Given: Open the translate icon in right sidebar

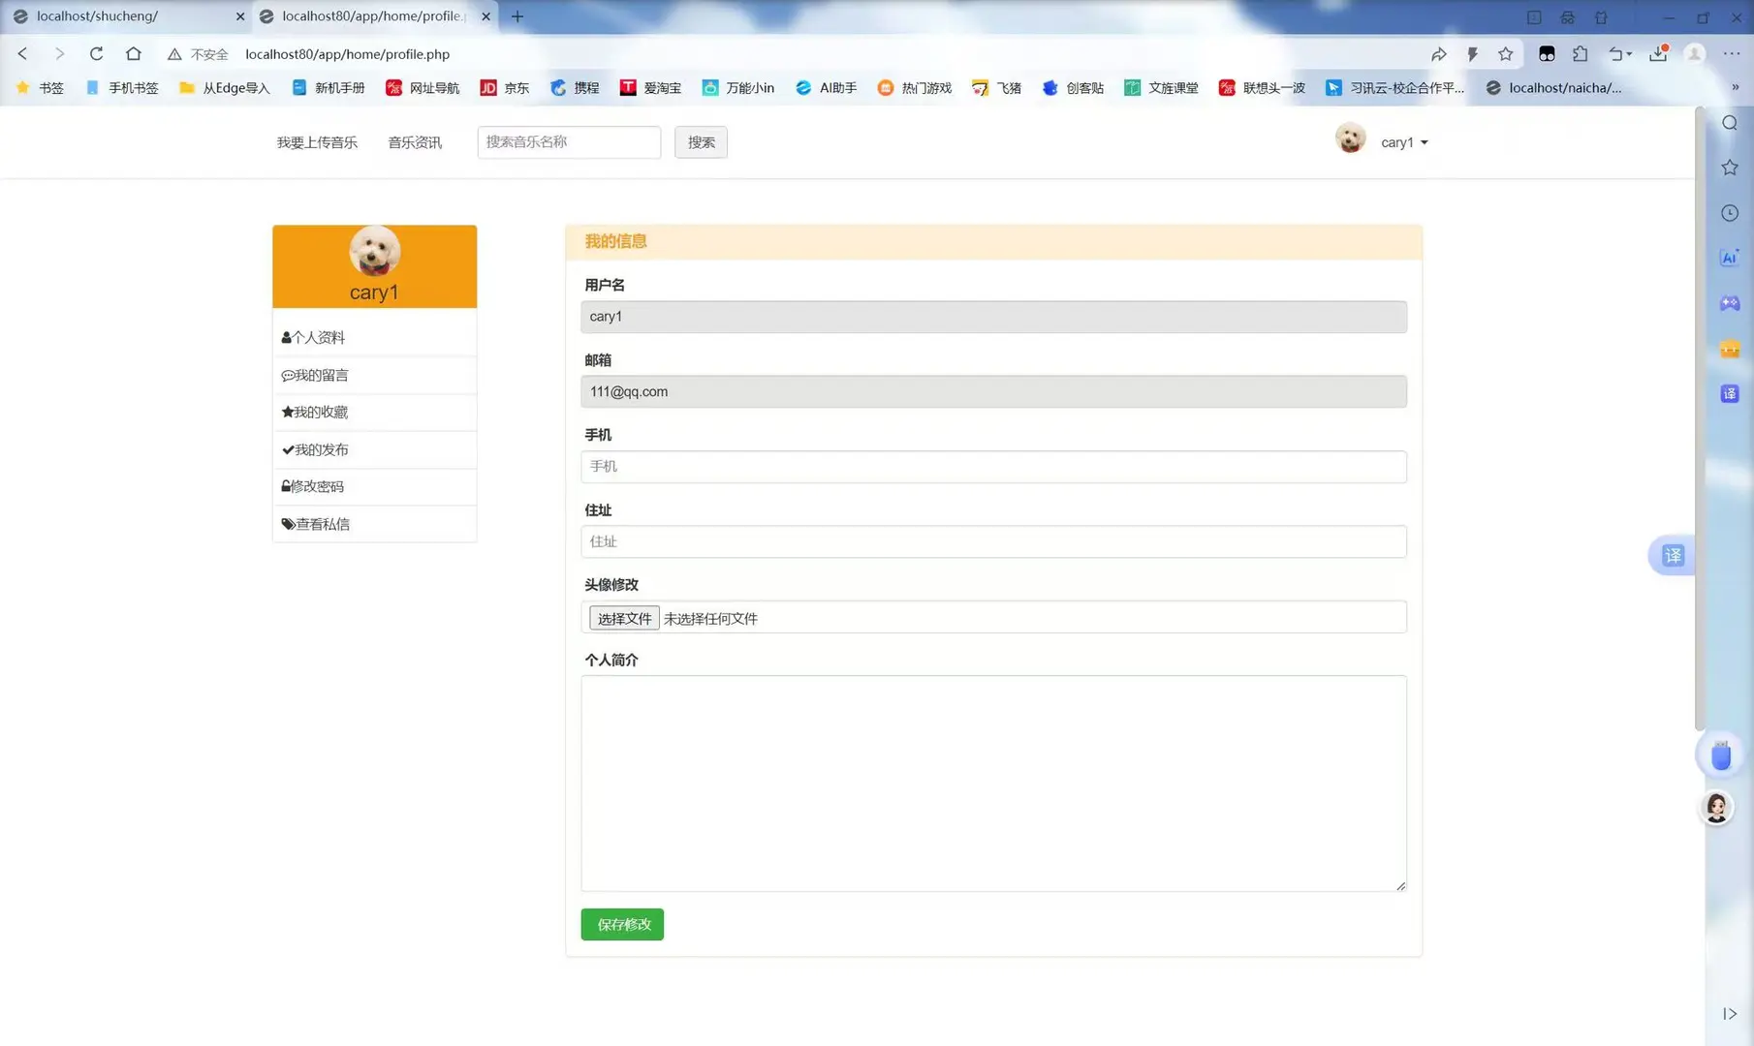Looking at the screenshot, I should click(1729, 393).
